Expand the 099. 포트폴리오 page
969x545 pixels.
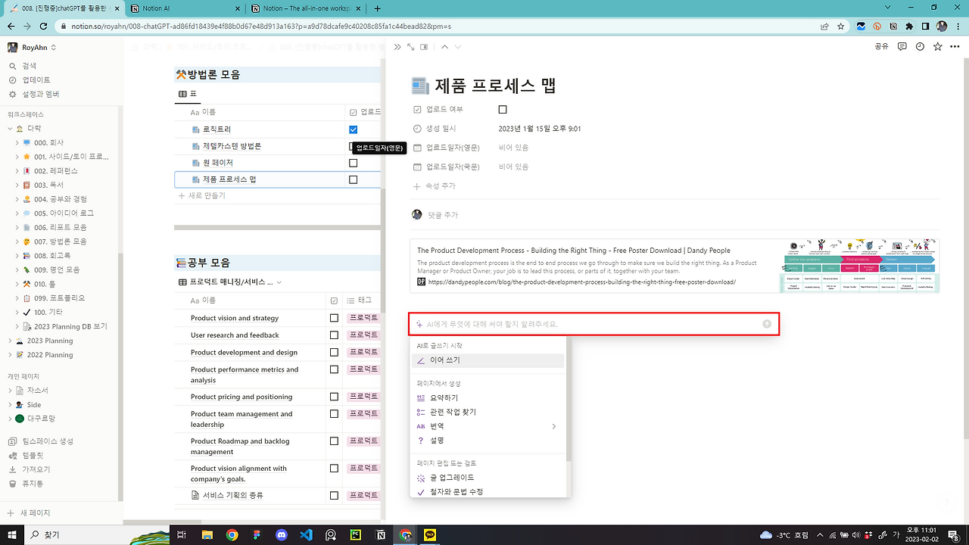[17, 298]
